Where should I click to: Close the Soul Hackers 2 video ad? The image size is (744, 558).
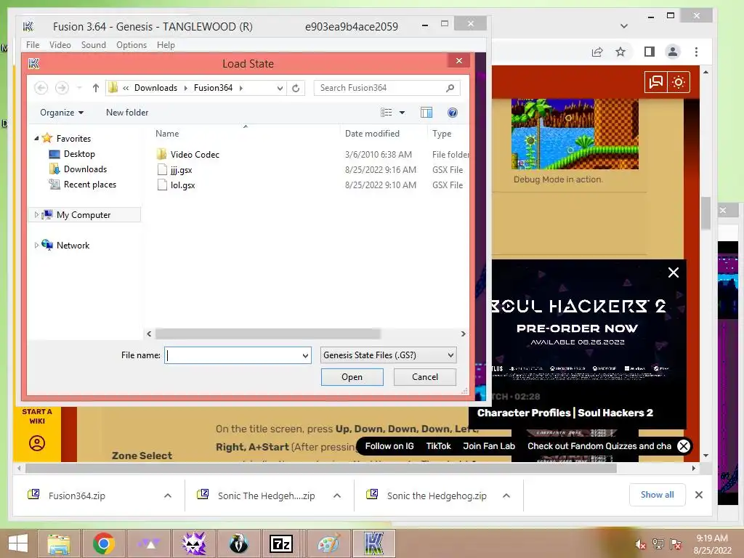[x=674, y=272]
